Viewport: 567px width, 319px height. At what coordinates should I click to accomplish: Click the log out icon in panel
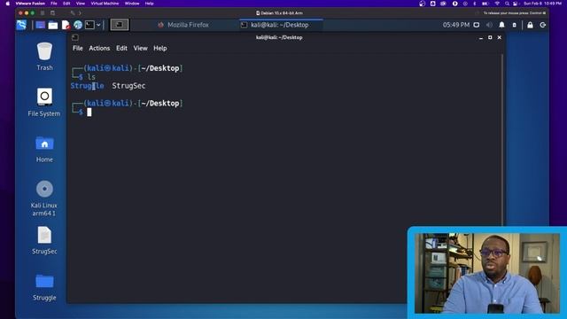[x=543, y=25]
